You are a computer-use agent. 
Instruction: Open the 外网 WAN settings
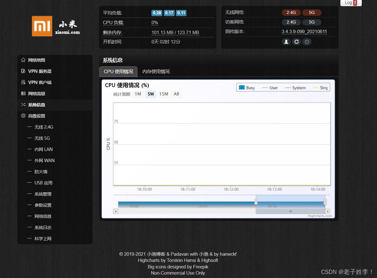click(x=55, y=161)
